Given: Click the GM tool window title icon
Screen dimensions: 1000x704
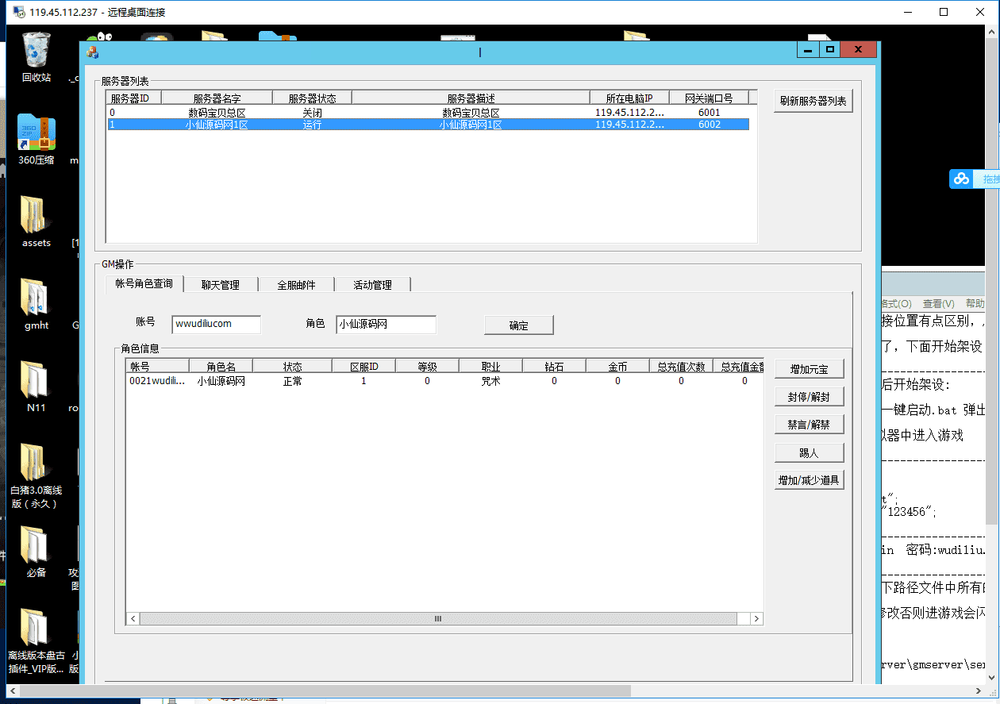Looking at the screenshot, I should click(93, 52).
